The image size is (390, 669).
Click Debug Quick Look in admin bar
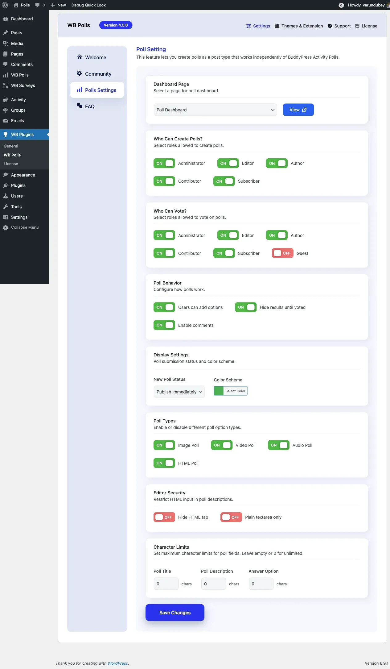coord(88,5)
